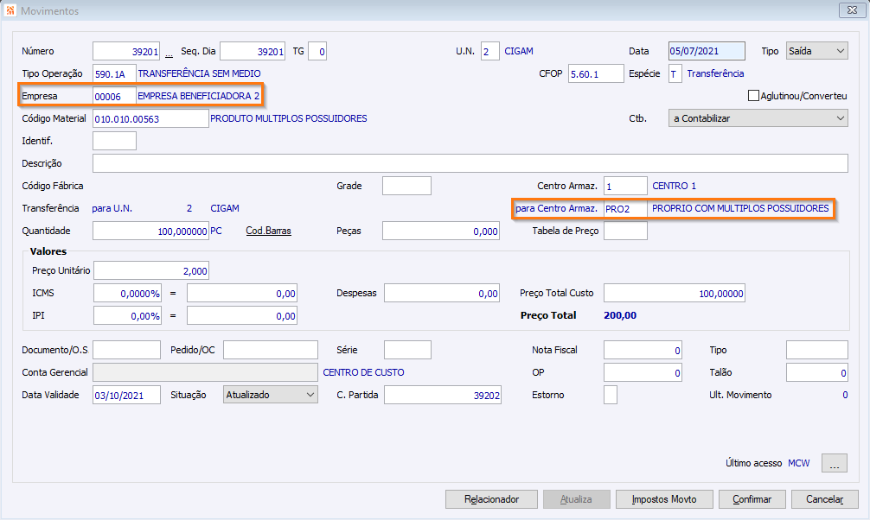This screenshot has height=520, width=870.
Task: Click the Cancelar button
Action: pyautogui.click(x=824, y=499)
